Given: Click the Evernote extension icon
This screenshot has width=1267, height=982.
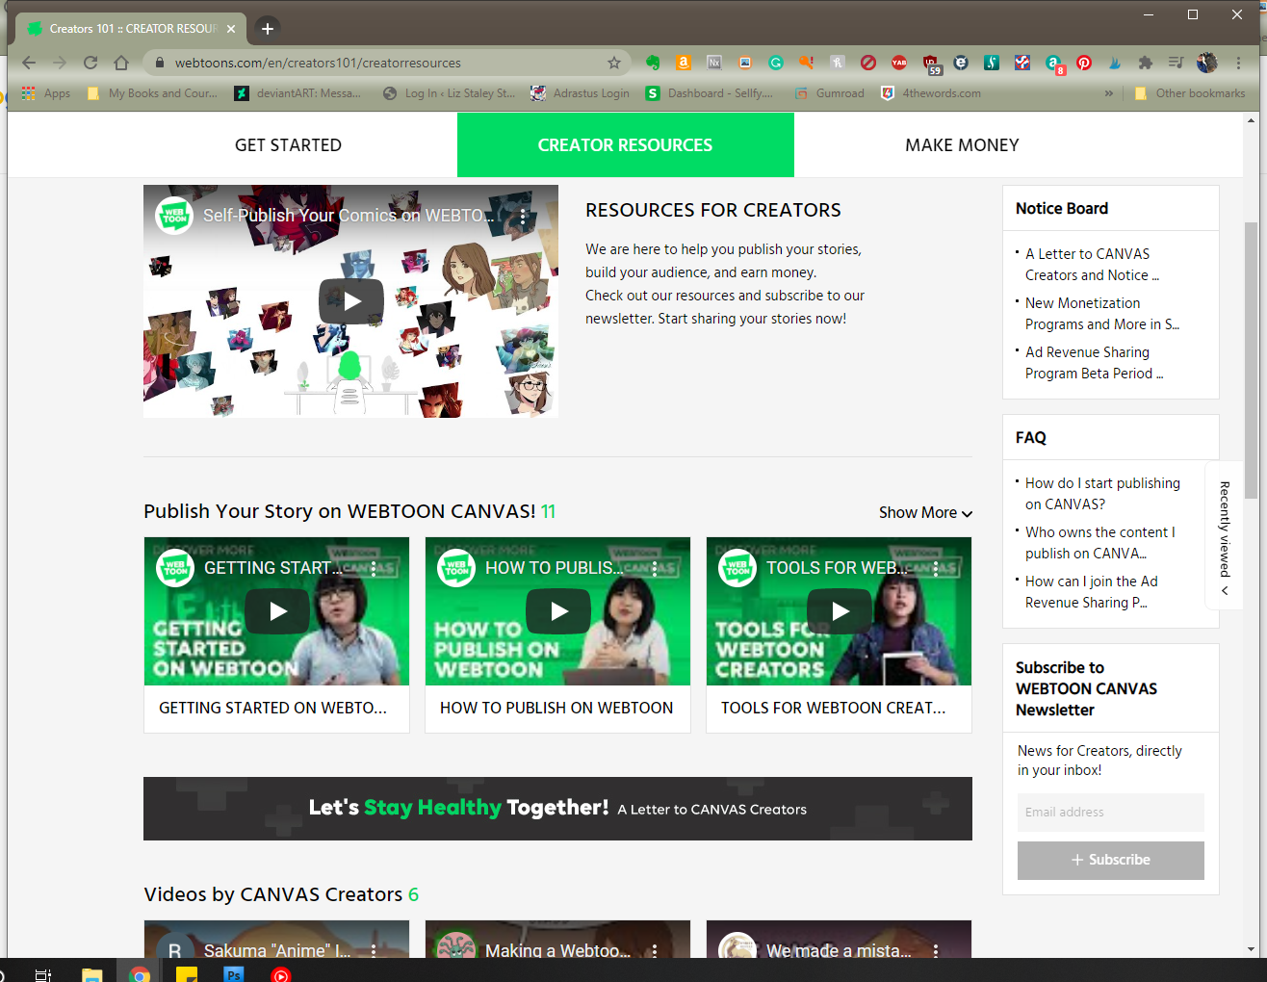Looking at the screenshot, I should [x=653, y=63].
